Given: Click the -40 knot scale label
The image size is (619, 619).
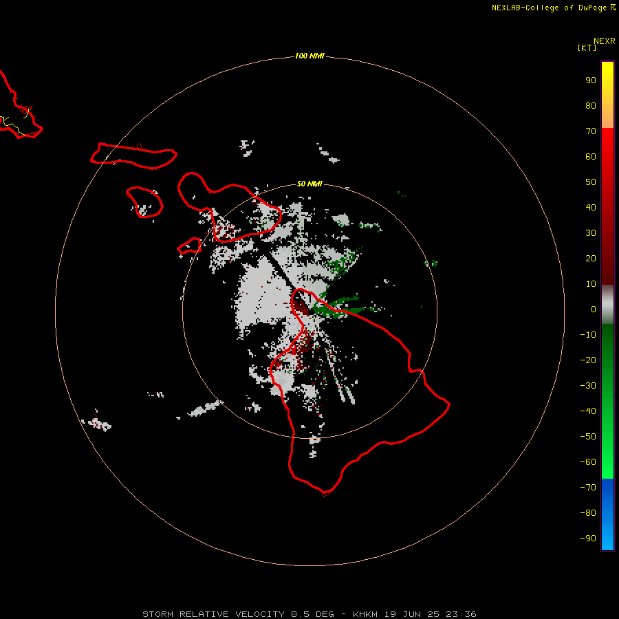Looking at the screenshot, I should (x=588, y=411).
